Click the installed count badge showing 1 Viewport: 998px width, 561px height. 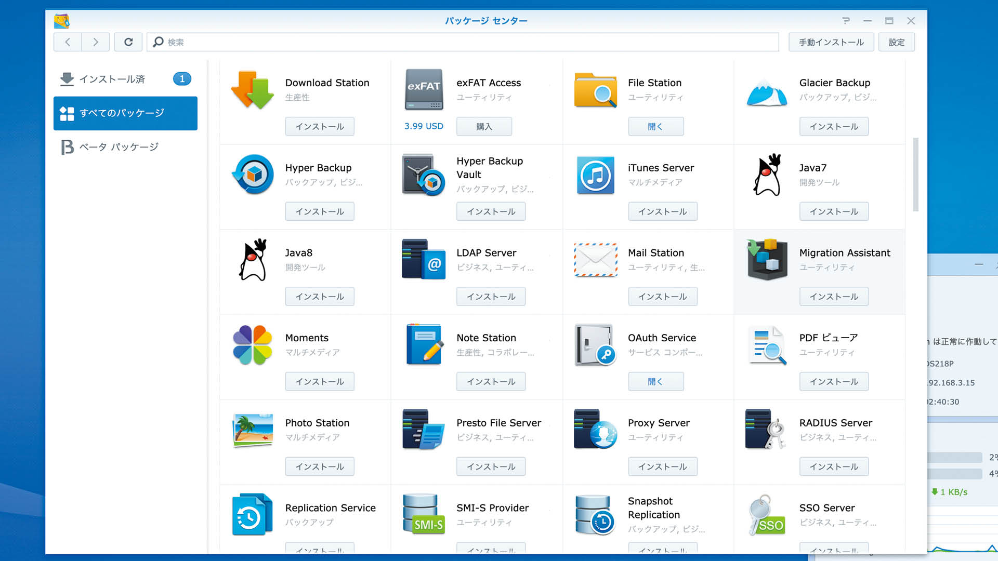pyautogui.click(x=182, y=79)
